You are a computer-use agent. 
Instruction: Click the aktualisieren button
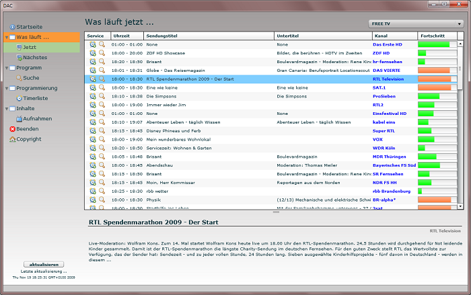click(44, 264)
